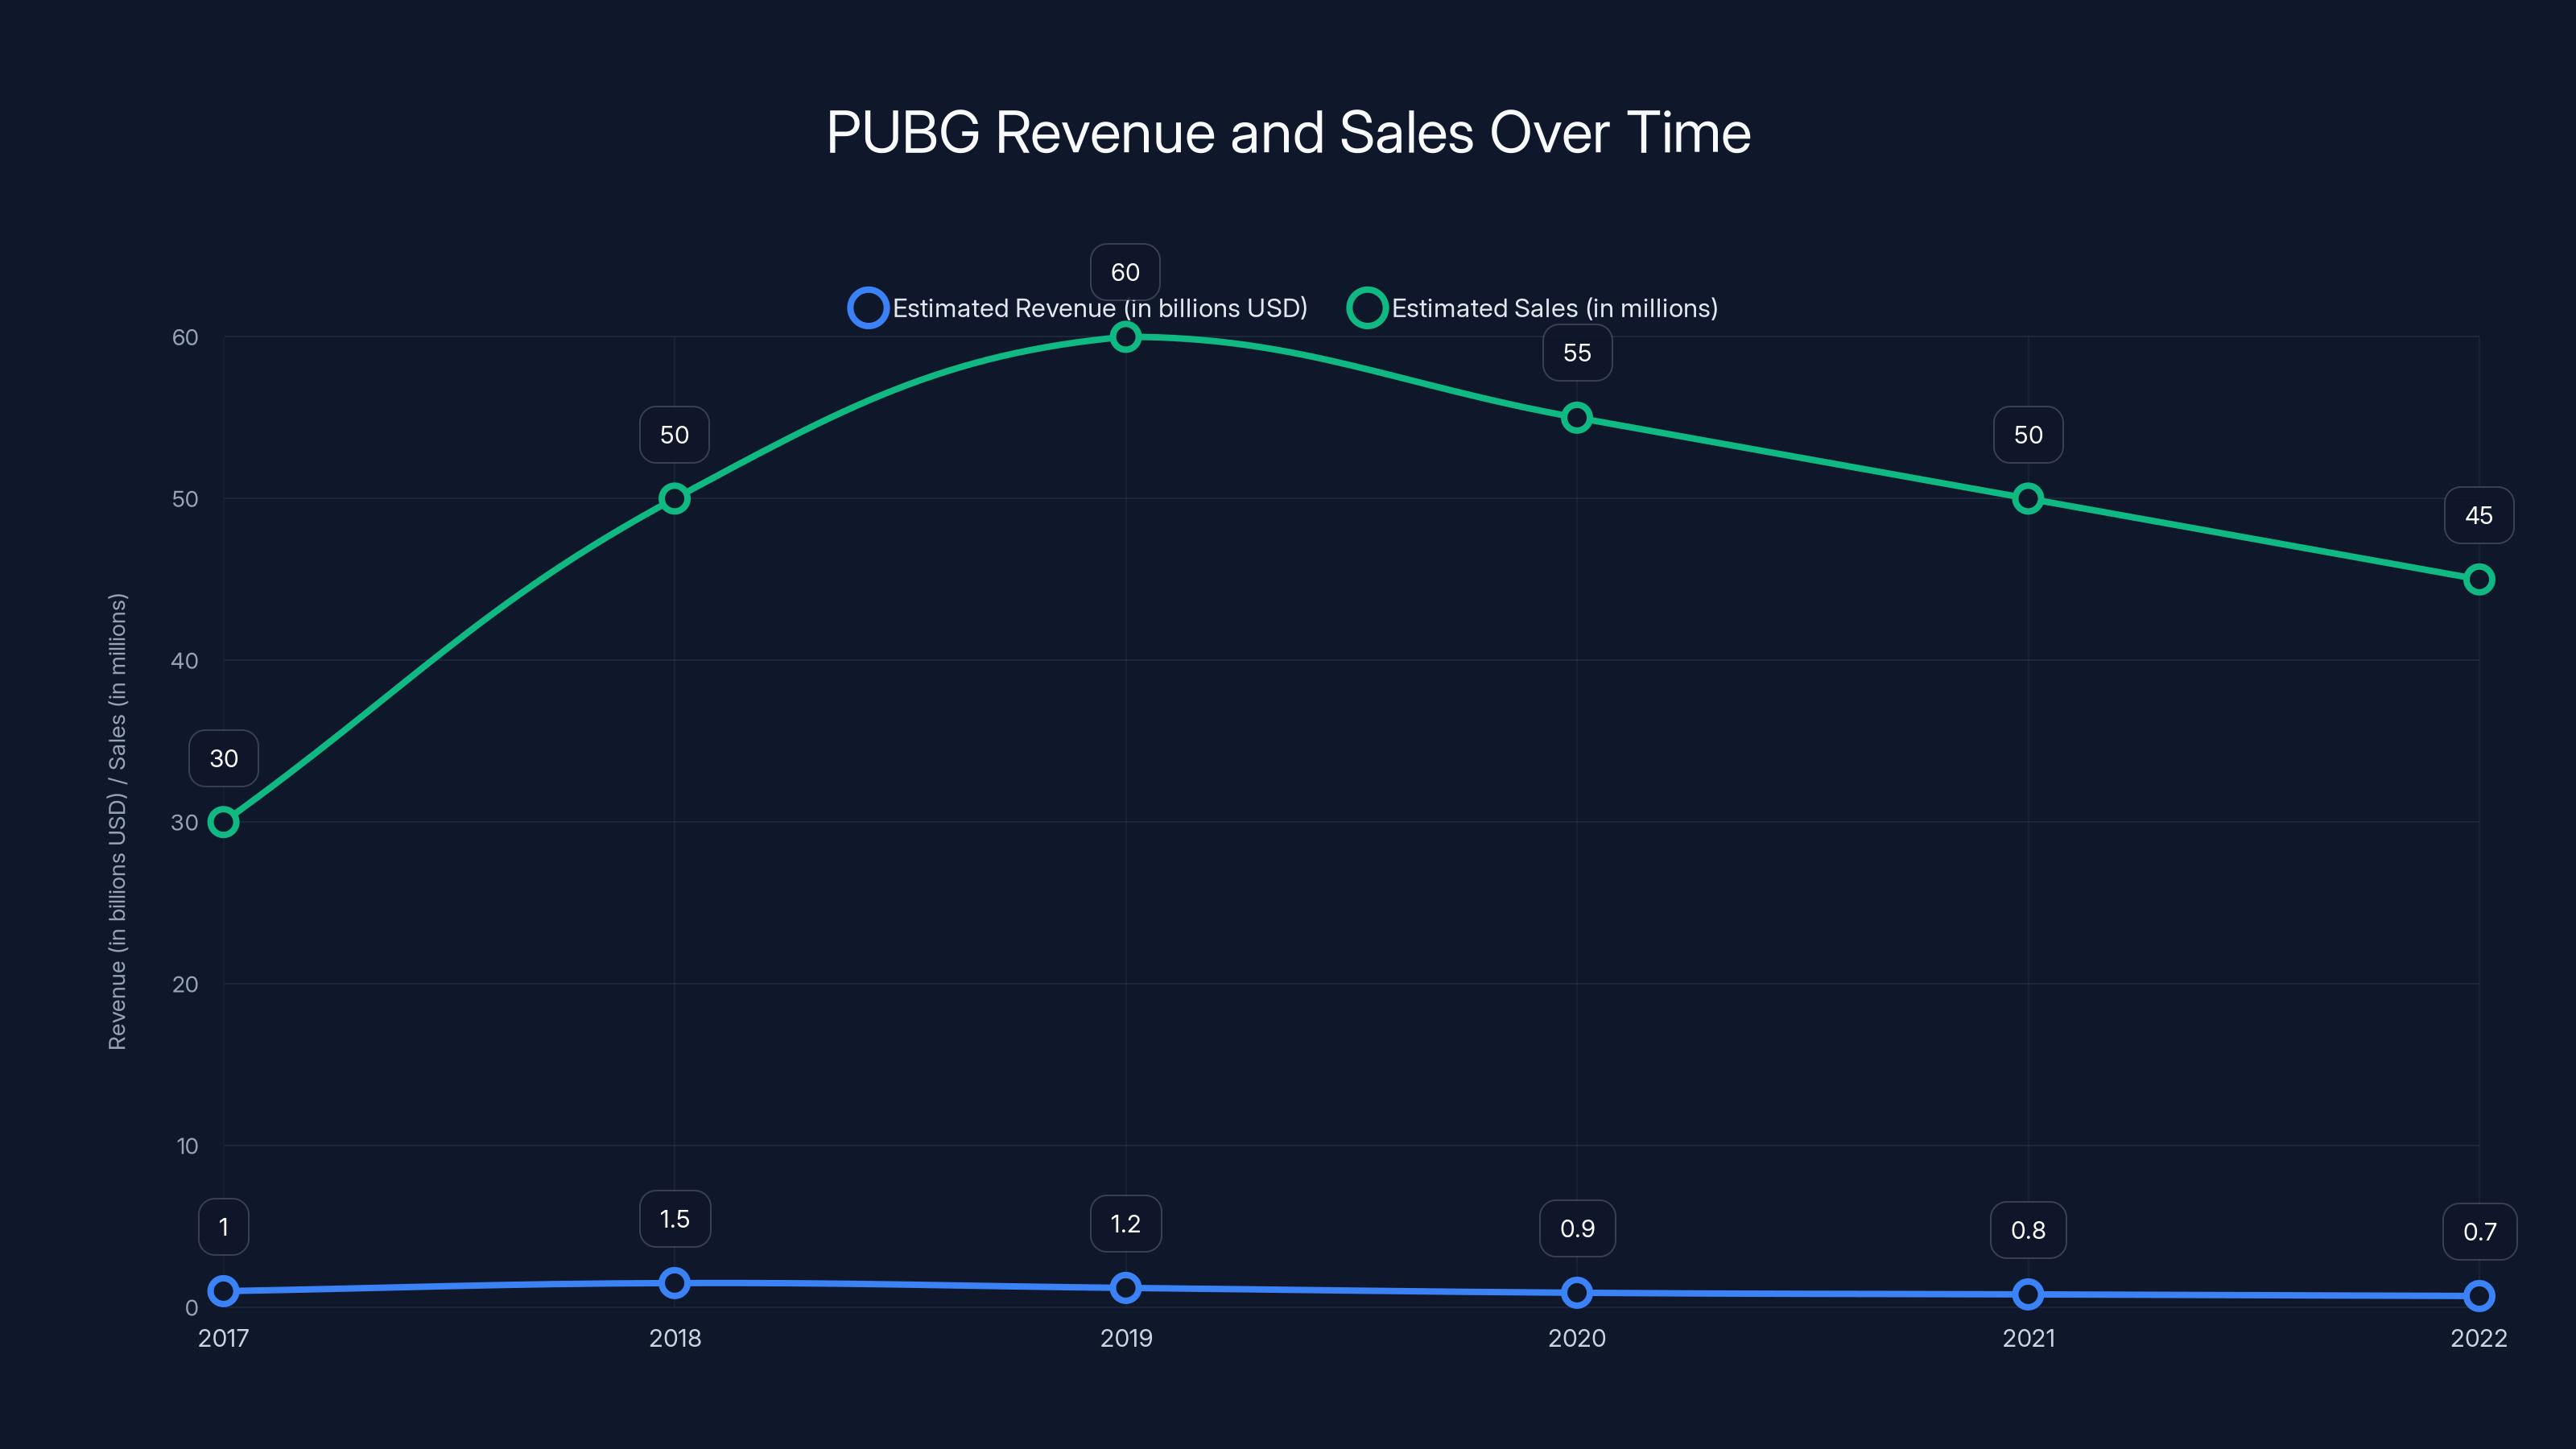
Task: Toggle the Estimated Sales series visibility
Action: tap(1554, 307)
